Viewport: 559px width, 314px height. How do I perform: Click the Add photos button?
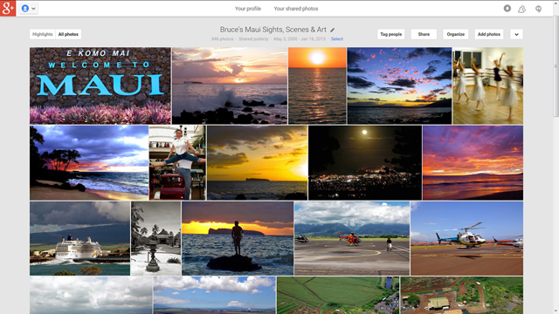pyautogui.click(x=489, y=34)
